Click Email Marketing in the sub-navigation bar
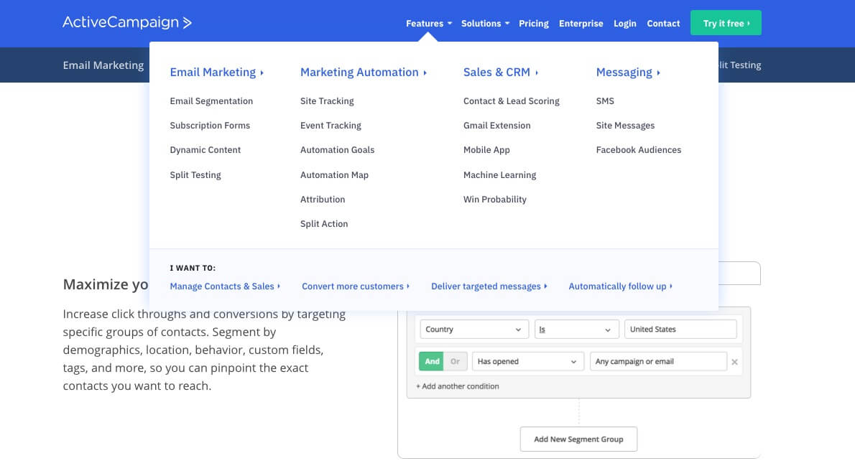Viewport: 855px width, 466px height. (x=103, y=65)
